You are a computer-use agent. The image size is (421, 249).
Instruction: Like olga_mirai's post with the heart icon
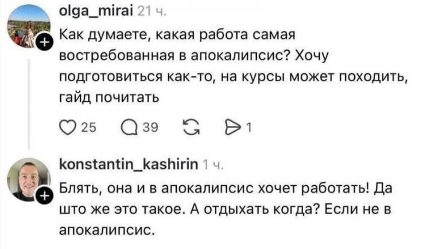pos(69,128)
